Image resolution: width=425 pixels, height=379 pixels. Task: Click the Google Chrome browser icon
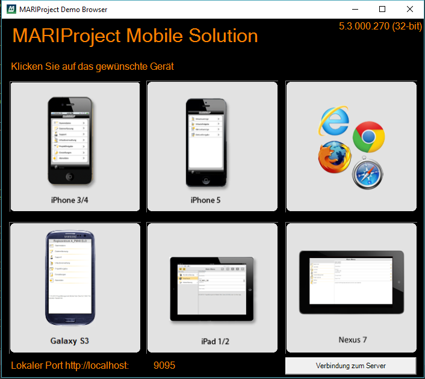[368, 138]
